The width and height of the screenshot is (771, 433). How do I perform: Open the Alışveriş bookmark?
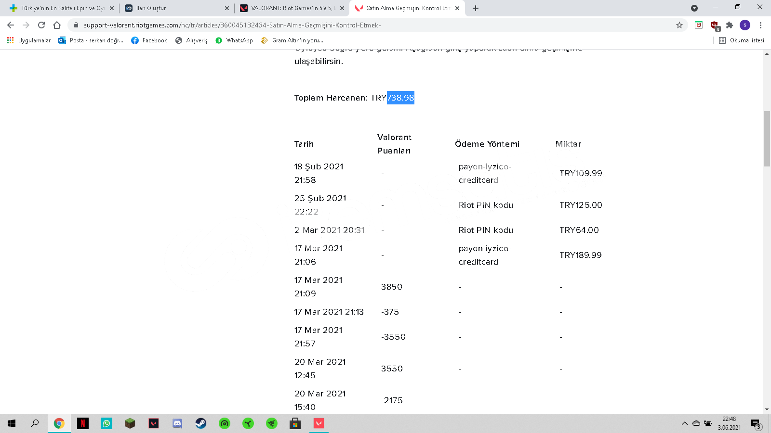pyautogui.click(x=191, y=40)
